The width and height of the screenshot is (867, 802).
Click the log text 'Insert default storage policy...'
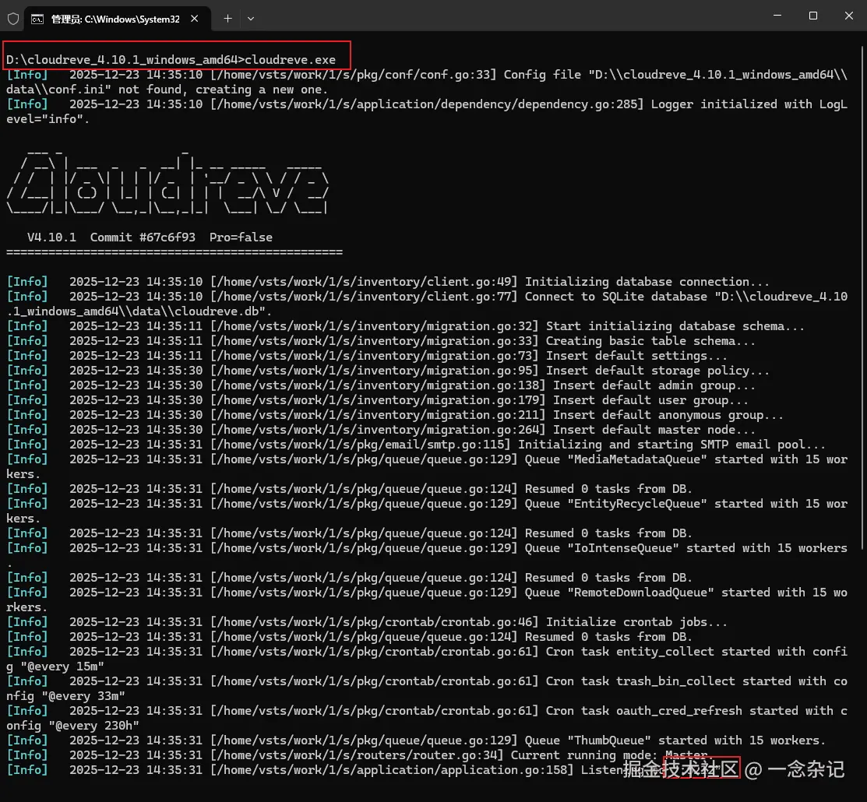[x=657, y=371]
